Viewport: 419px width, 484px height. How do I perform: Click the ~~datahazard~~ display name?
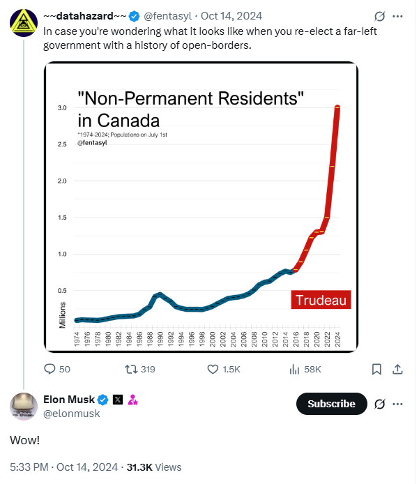pos(84,16)
